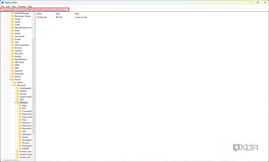
Task: Select the OEM key label
Action: (x=17, y=68)
